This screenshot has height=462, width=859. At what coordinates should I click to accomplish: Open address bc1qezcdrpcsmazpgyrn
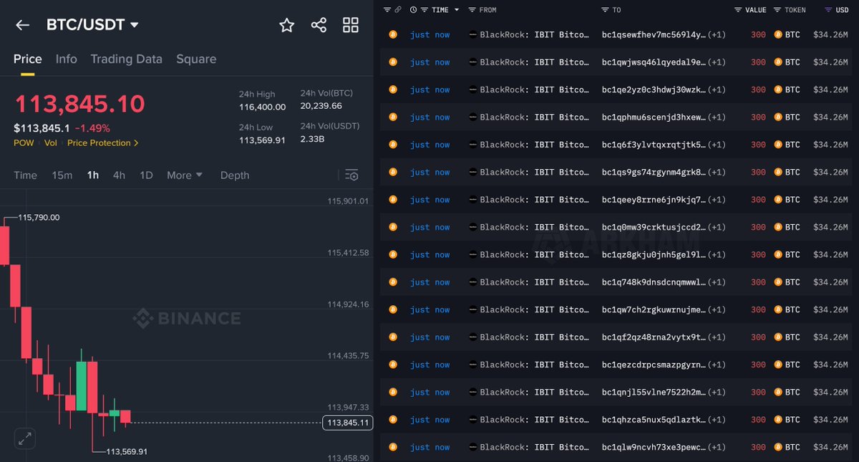pos(654,365)
